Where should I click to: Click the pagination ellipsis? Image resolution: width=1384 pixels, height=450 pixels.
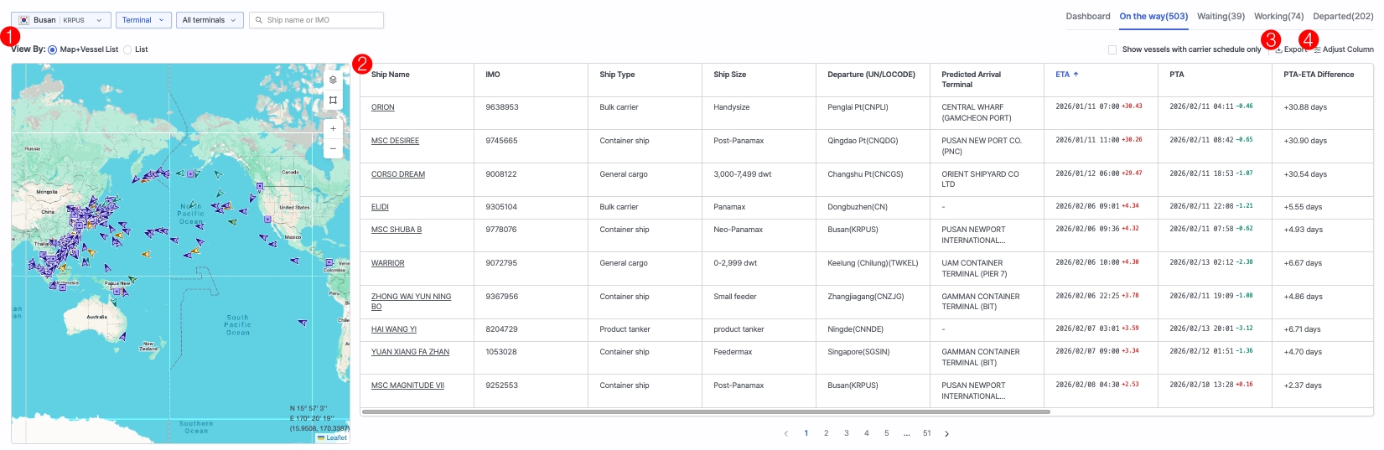pyautogui.click(x=906, y=434)
